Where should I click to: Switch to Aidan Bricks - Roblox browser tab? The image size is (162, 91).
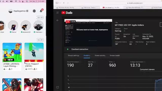tap(65, 8)
